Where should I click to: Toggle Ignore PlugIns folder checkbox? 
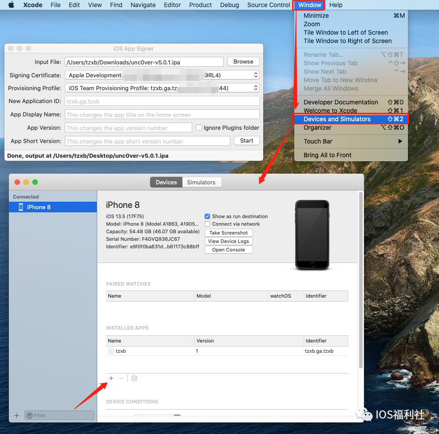[x=199, y=127]
